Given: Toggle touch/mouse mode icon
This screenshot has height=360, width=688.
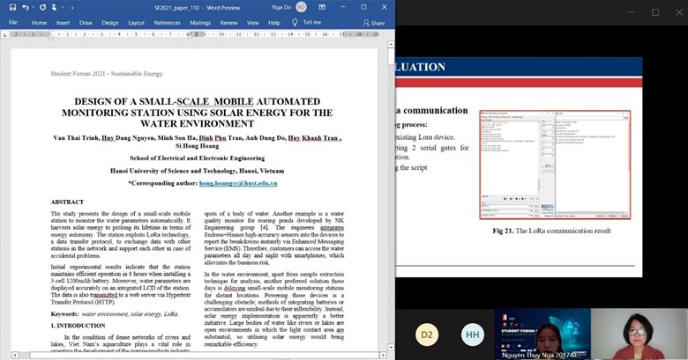Looking at the screenshot, I should pos(54,7).
